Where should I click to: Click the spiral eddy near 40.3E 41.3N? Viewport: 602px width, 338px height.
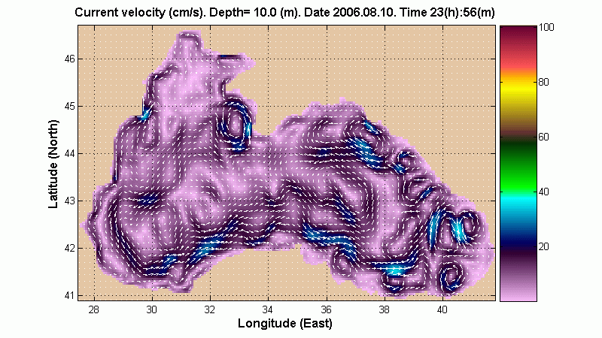tap(451, 277)
